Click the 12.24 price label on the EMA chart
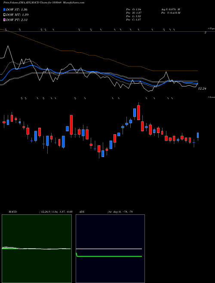215x283 pixels. point(203,89)
